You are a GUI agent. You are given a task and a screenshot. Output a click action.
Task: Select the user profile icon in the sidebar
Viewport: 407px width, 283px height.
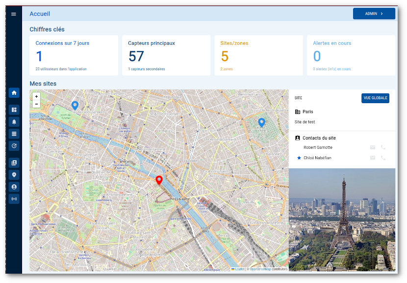(x=14, y=187)
